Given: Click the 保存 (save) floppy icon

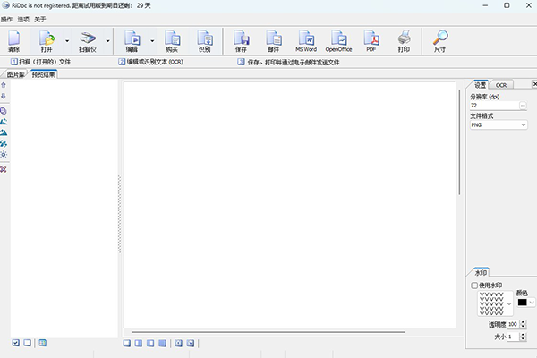Looking at the screenshot, I should (x=241, y=41).
